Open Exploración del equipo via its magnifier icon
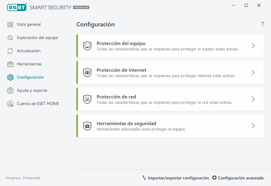271x186 pixels. [10, 37]
